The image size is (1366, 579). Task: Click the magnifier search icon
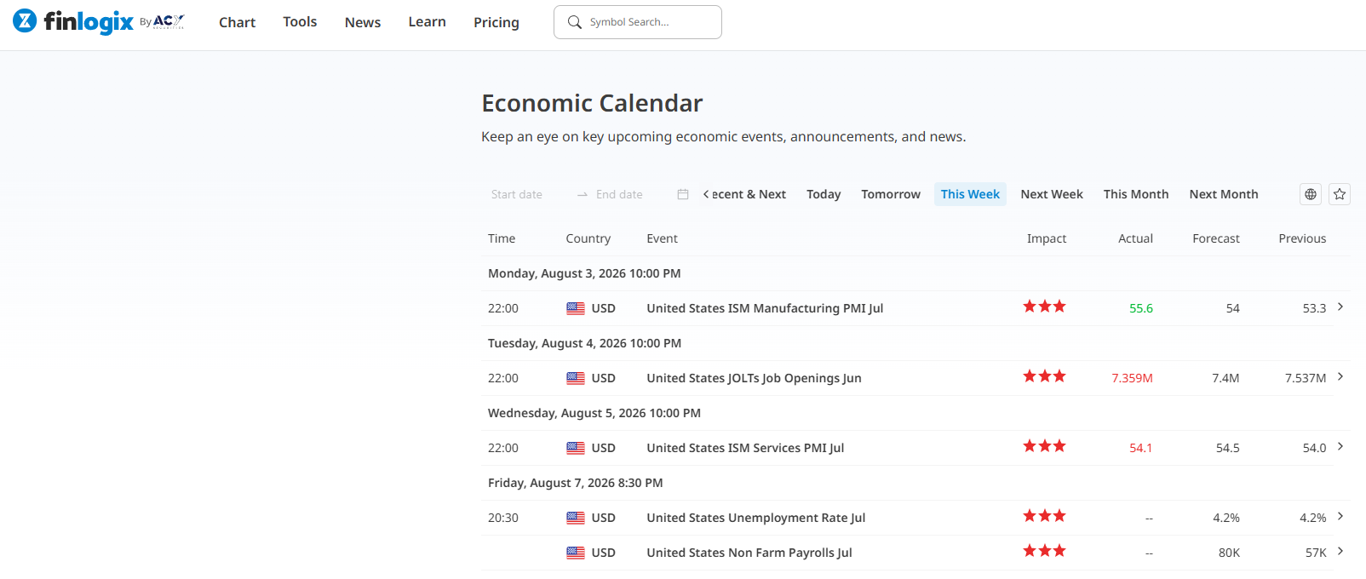[x=575, y=22]
